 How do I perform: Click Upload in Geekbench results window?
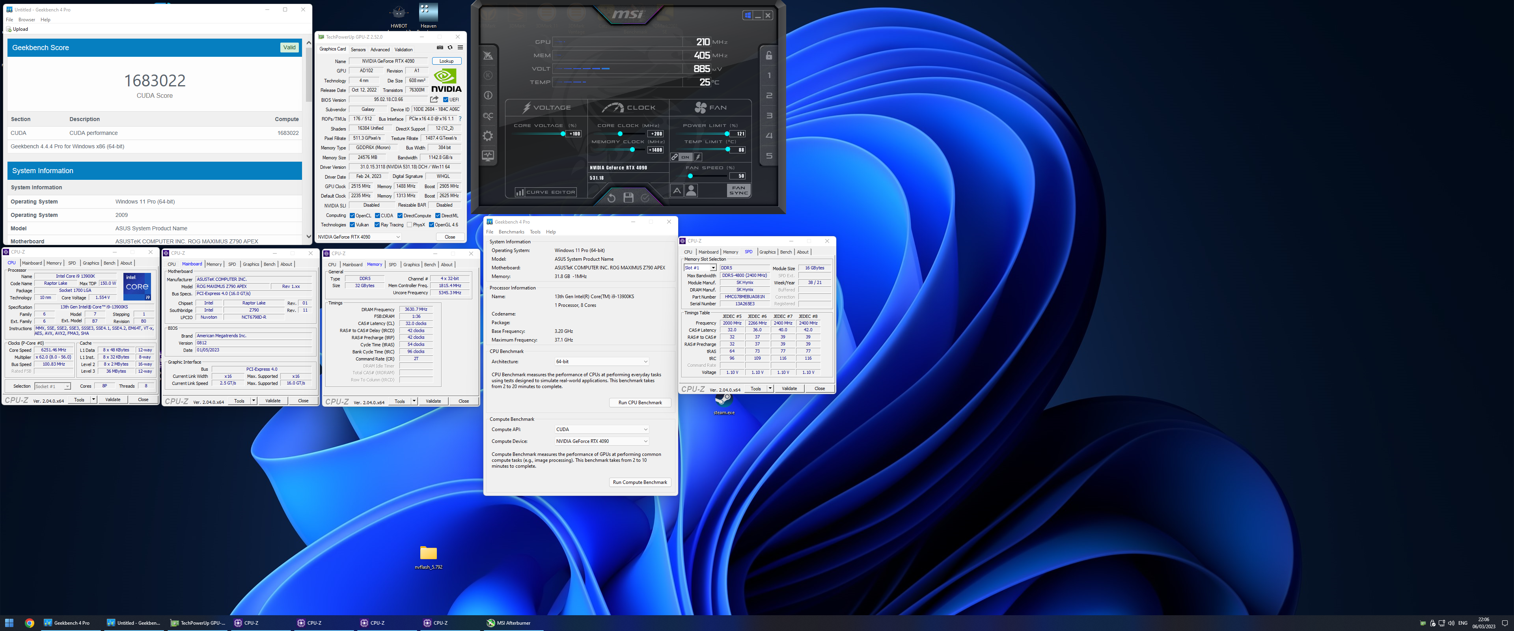(x=17, y=29)
